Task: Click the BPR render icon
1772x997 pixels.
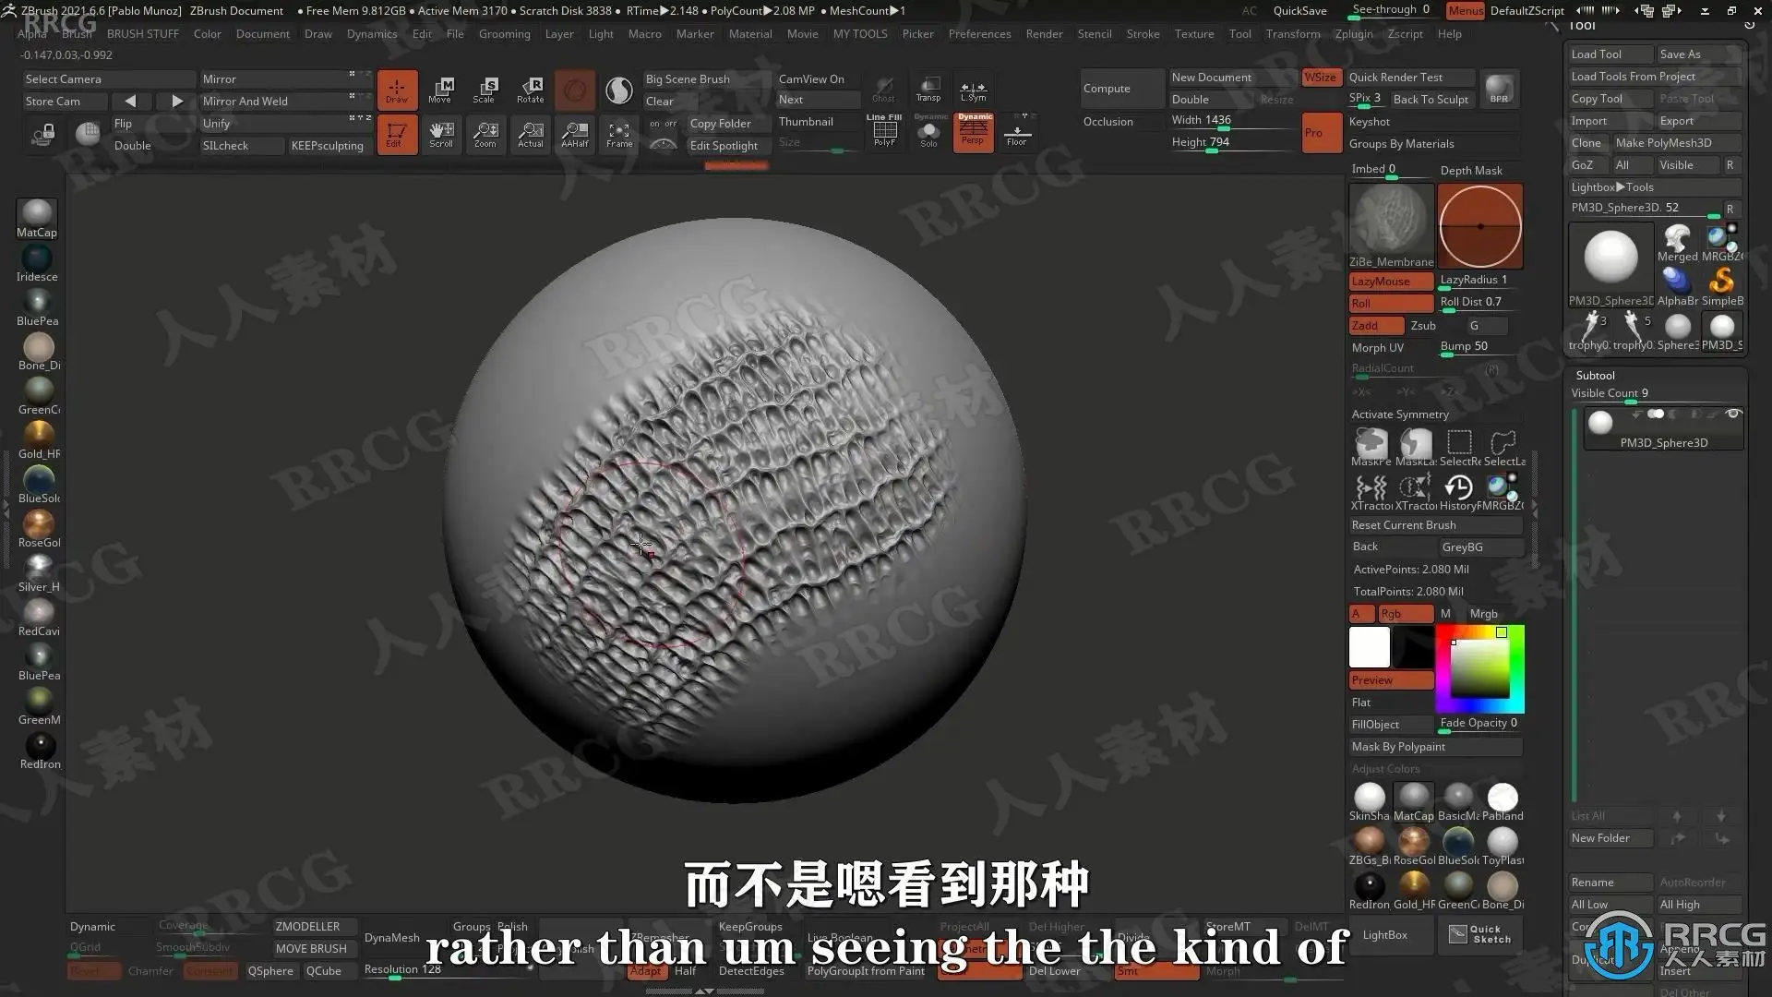Action: click(x=1499, y=89)
